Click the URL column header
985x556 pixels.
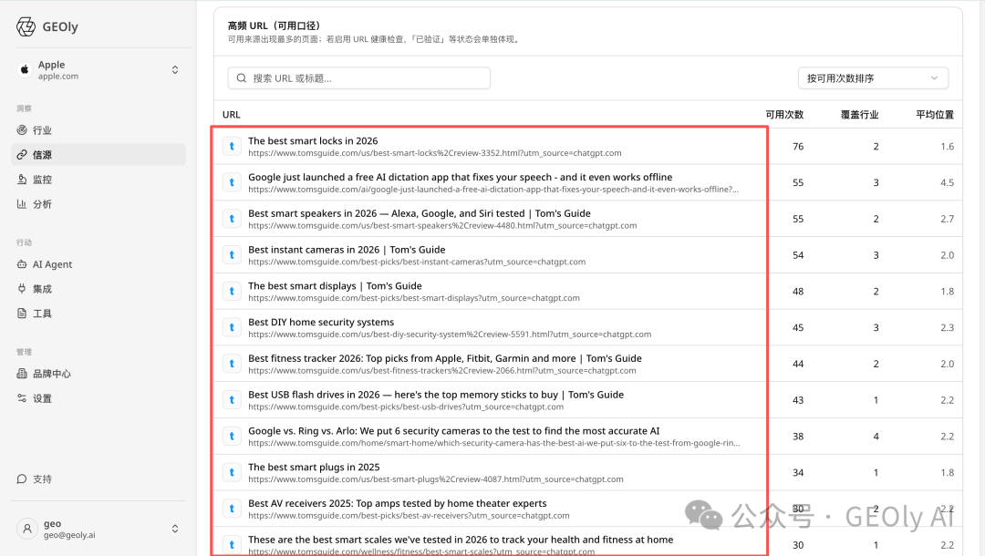(231, 115)
